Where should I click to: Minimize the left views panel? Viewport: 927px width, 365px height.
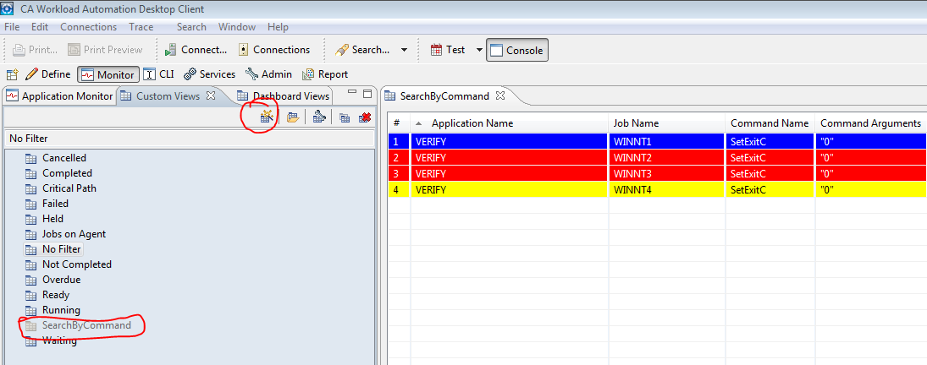(352, 93)
